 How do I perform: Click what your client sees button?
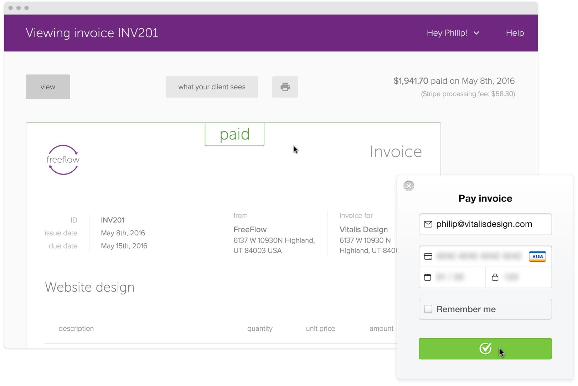click(x=212, y=87)
